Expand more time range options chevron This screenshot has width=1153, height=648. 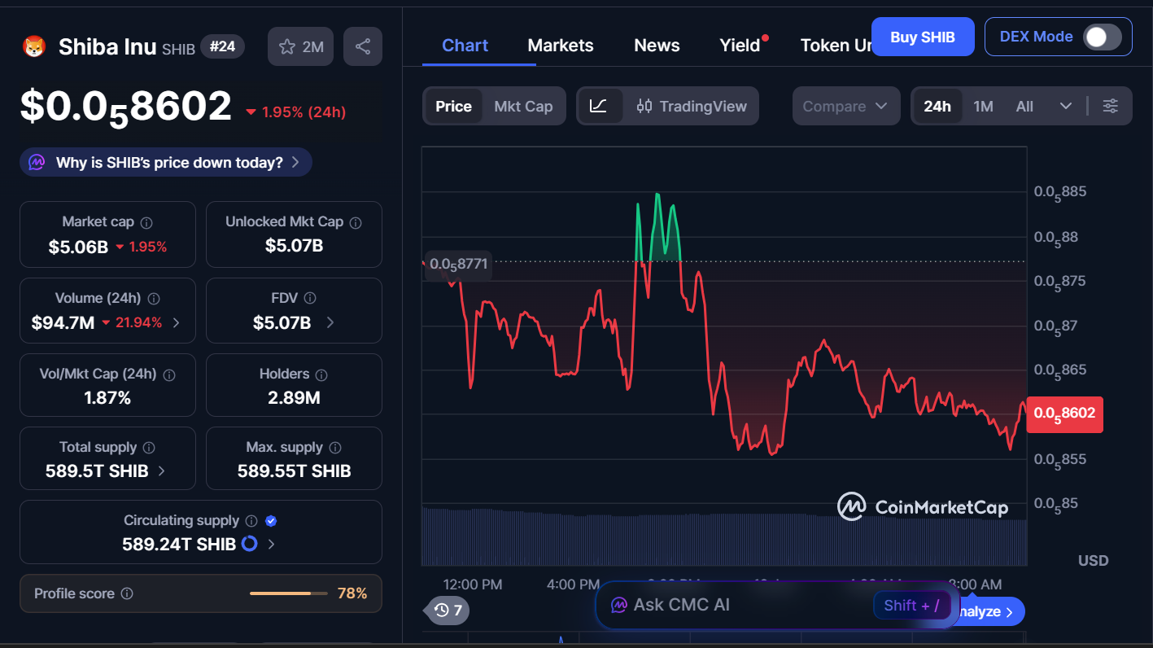tap(1066, 107)
